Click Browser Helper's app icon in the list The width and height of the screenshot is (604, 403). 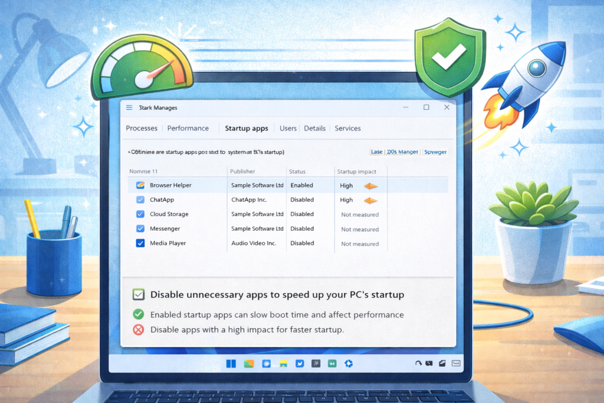140,185
